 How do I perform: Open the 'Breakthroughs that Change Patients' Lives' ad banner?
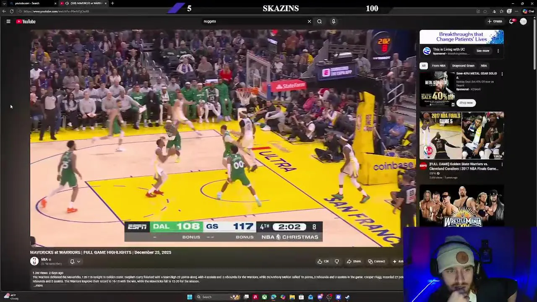461,37
